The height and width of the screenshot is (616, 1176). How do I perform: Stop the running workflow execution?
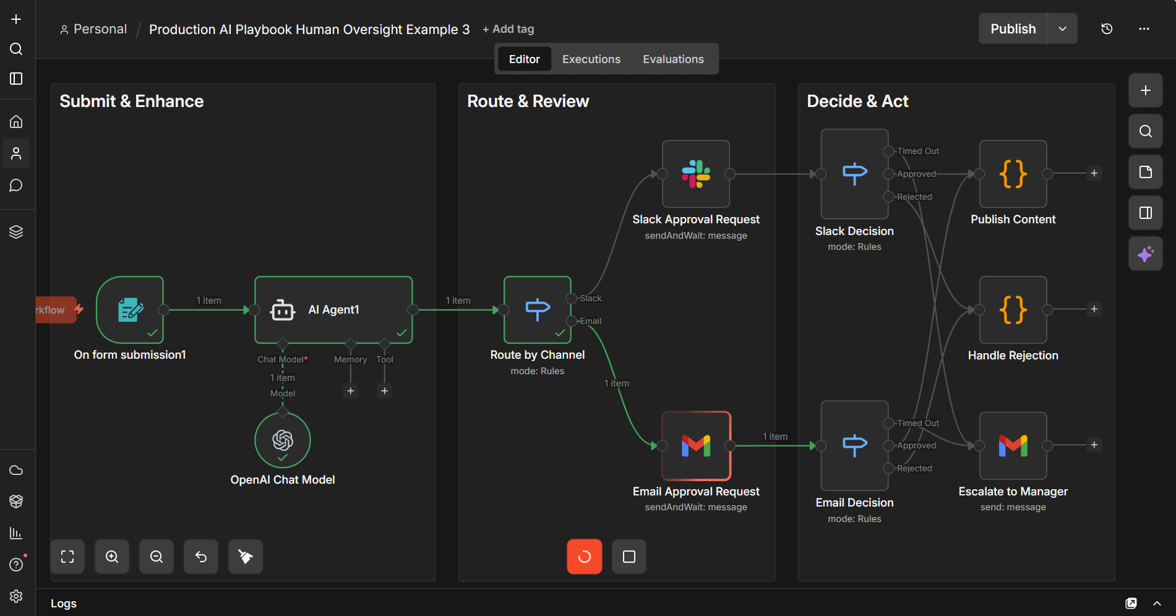click(x=629, y=557)
